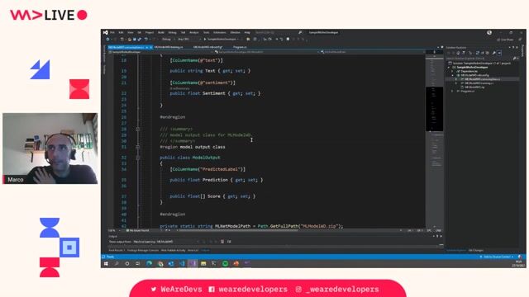The image size is (529, 297).
Task: Open the Show output from dropdown
Action: [167, 242]
